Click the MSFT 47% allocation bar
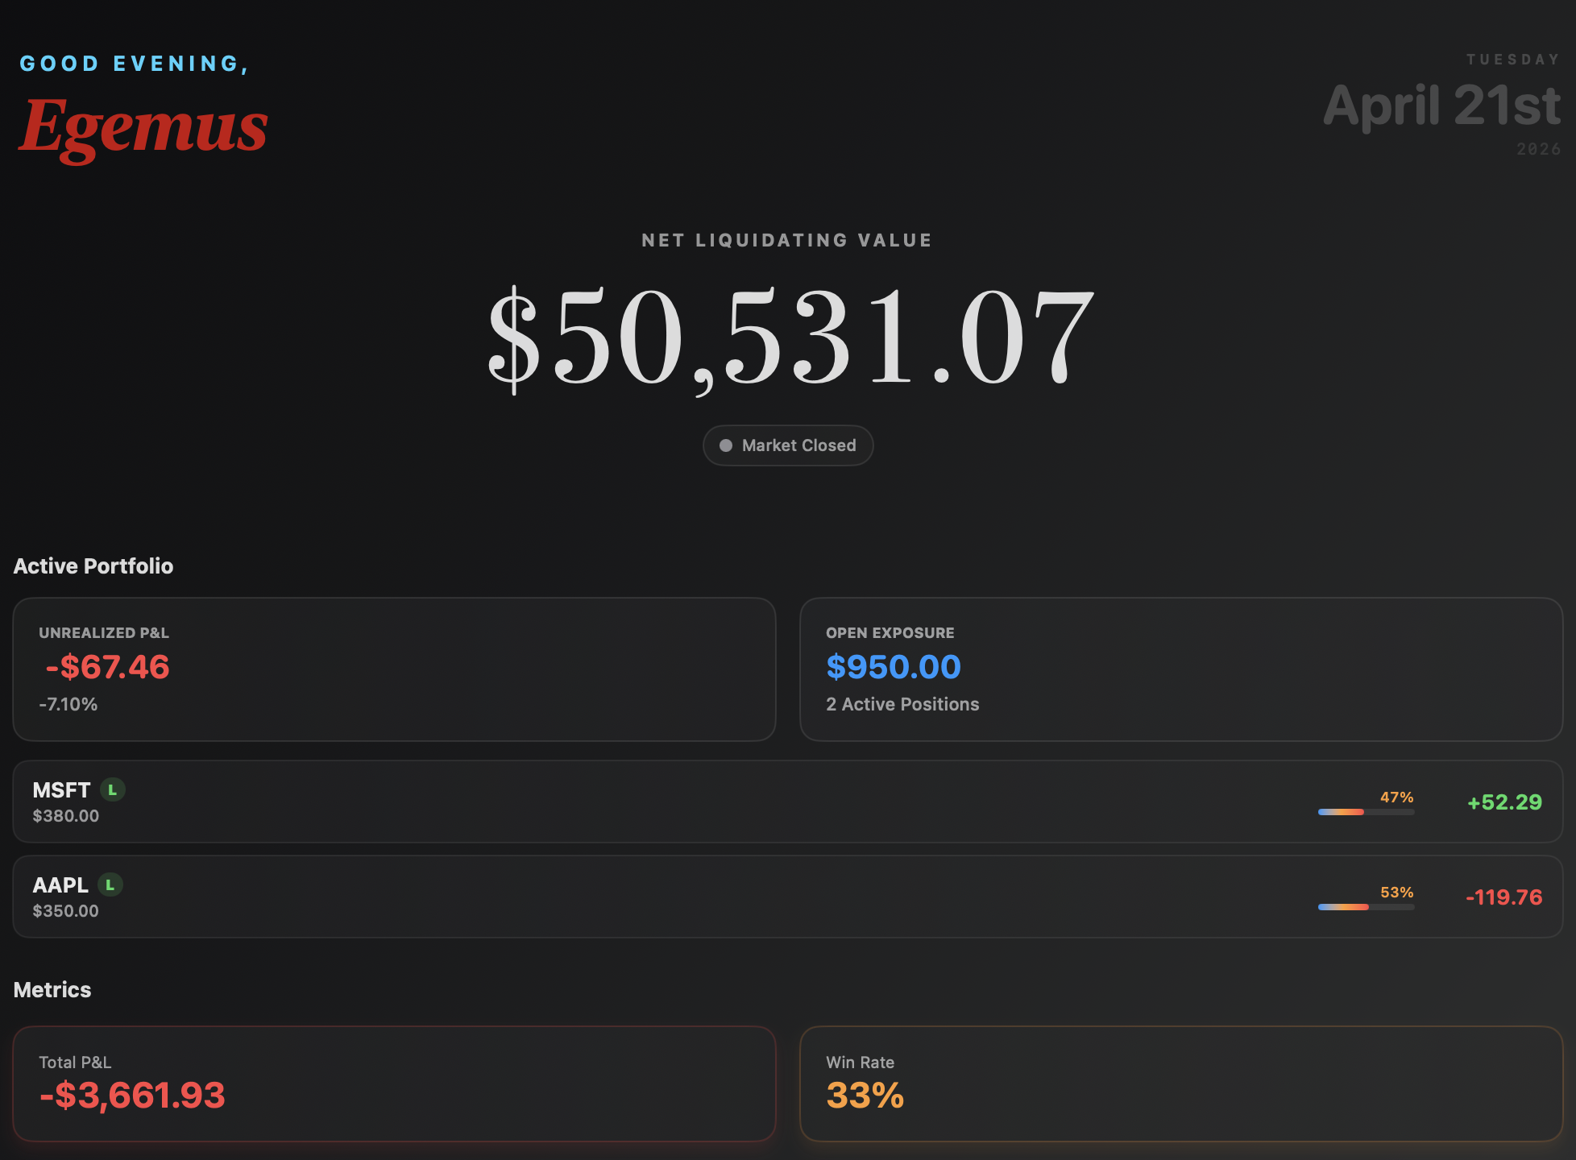Screen dimensions: 1576x1160 1367,812
